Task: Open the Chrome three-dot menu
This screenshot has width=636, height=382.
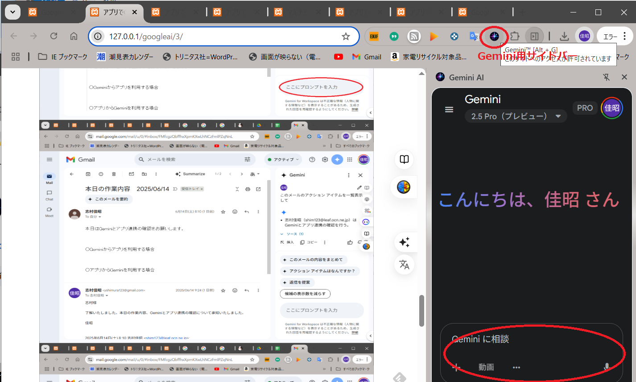Action: (x=625, y=37)
